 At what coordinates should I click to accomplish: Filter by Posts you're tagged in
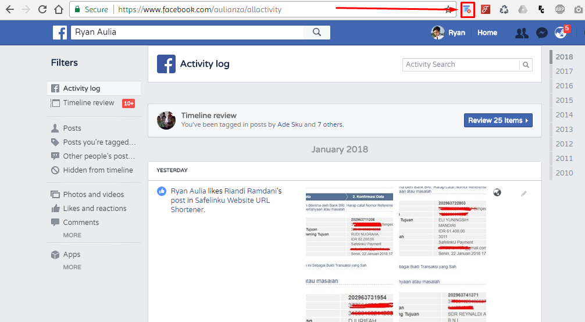(93, 142)
